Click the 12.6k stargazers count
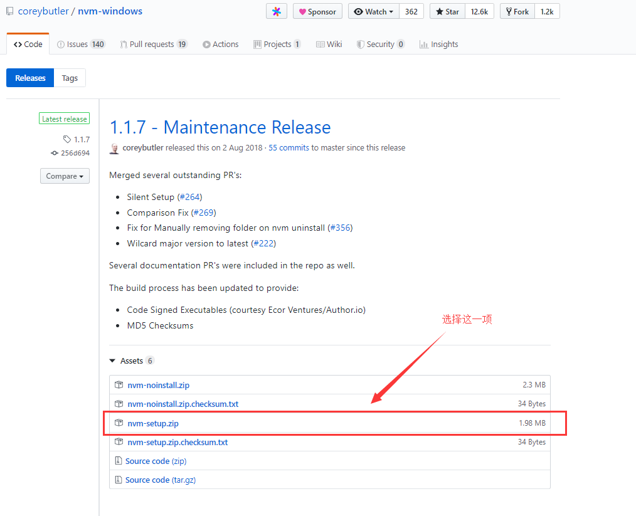The height and width of the screenshot is (516, 636). [x=479, y=11]
